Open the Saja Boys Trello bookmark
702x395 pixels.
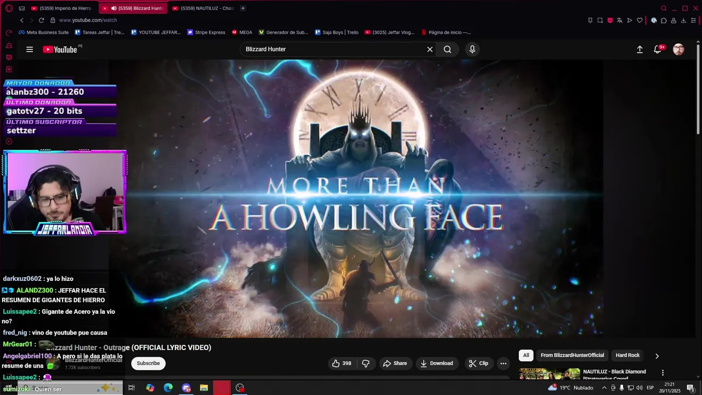(x=337, y=32)
